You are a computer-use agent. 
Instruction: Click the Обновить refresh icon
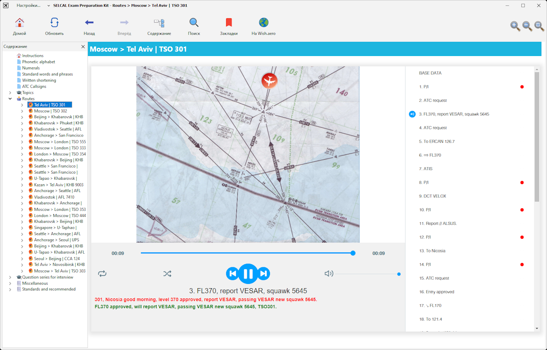(54, 23)
